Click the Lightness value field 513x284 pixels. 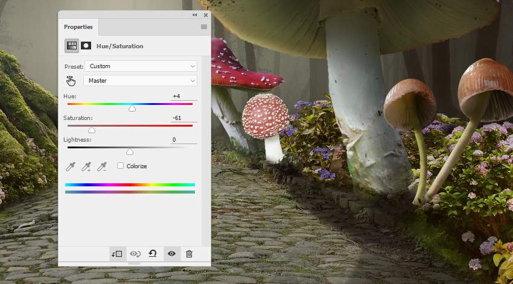[184, 139]
